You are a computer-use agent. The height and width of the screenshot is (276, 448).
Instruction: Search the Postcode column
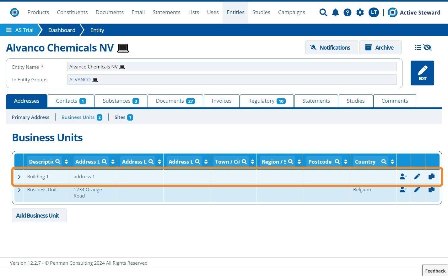click(337, 162)
